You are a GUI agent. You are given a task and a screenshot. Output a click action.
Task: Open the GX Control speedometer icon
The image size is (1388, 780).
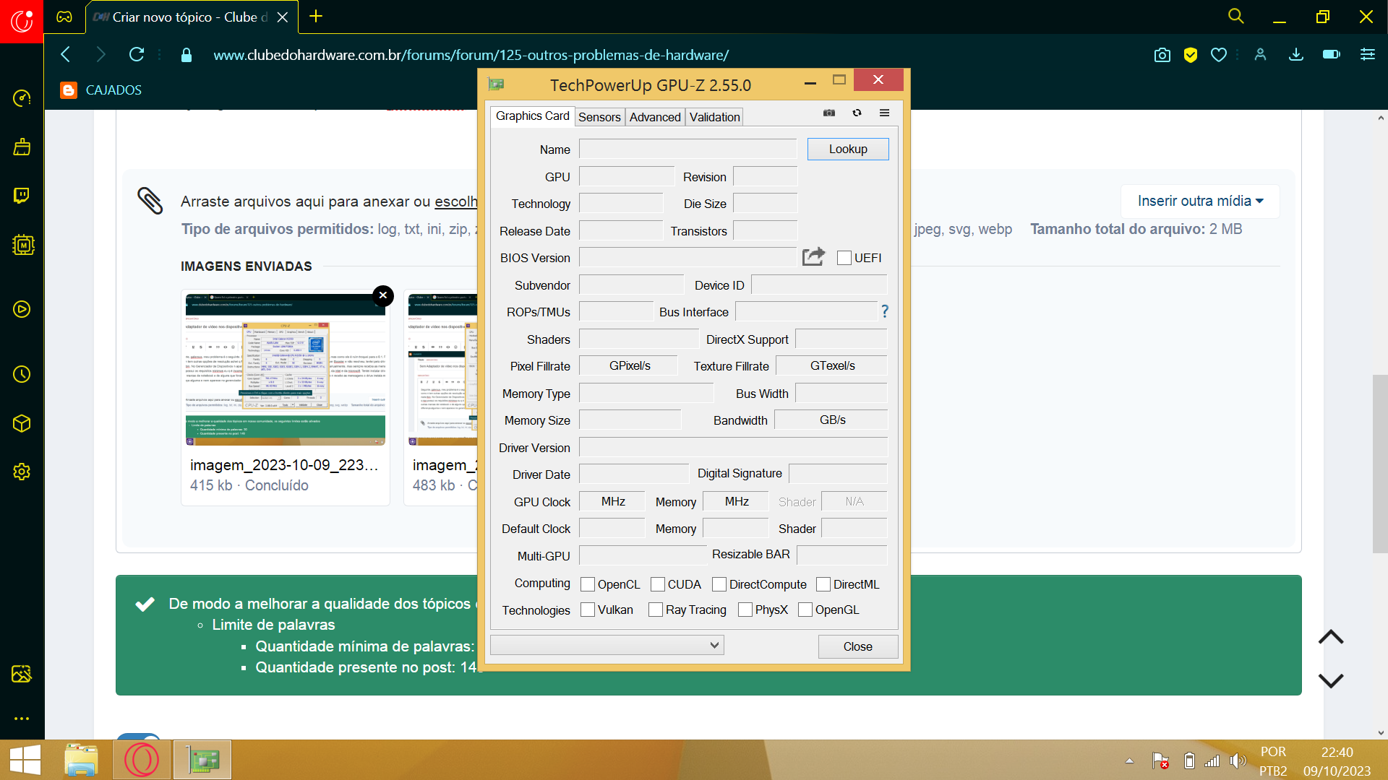pos(22,98)
